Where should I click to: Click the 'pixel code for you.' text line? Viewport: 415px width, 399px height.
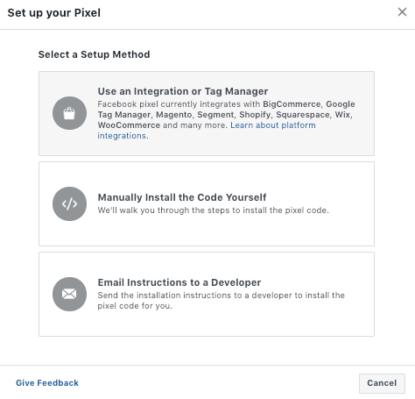click(x=135, y=306)
